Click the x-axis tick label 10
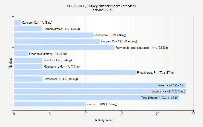This screenshot has height=127, width=203. (x=86, y=114)
